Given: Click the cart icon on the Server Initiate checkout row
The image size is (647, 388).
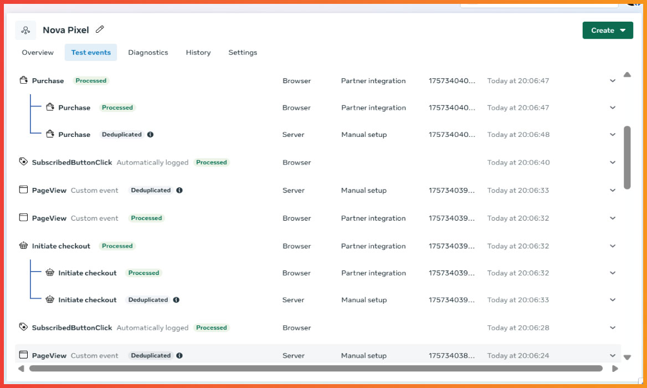Looking at the screenshot, I should tap(50, 299).
